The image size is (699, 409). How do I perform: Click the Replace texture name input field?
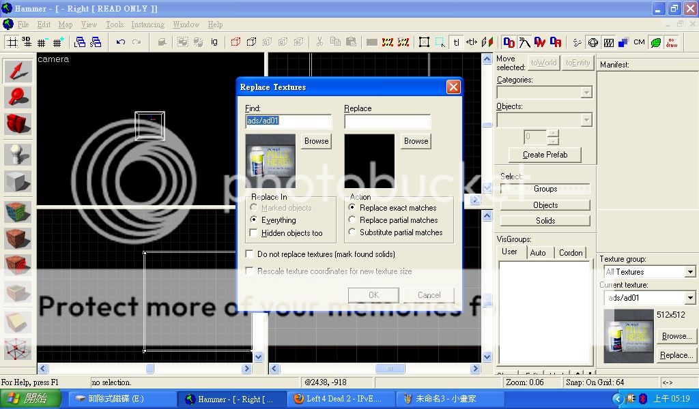pos(387,121)
